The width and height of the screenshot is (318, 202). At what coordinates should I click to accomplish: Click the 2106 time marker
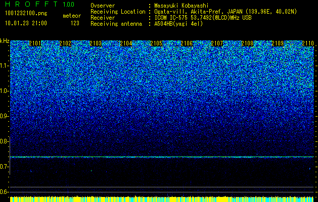[187, 43]
